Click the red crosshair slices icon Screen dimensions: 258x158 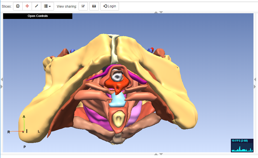coord(27,6)
